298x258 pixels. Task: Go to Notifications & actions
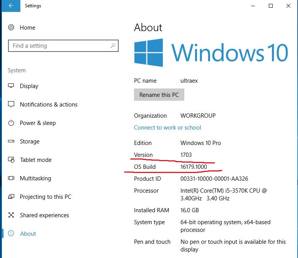point(49,105)
